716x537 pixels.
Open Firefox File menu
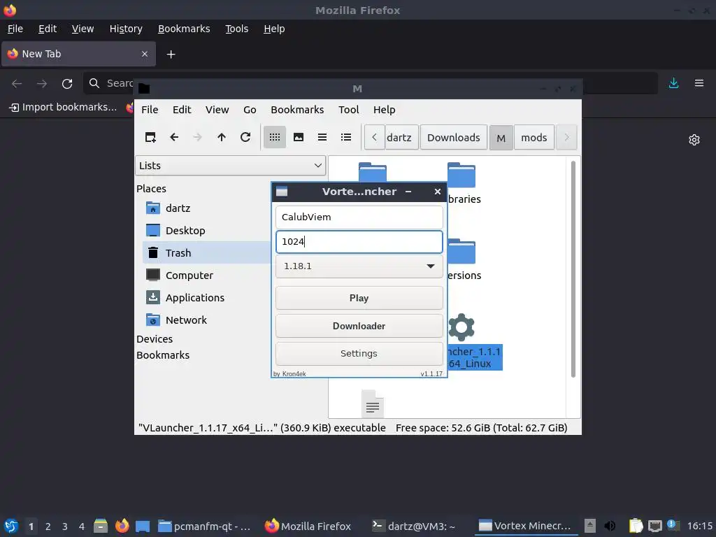pyautogui.click(x=15, y=29)
